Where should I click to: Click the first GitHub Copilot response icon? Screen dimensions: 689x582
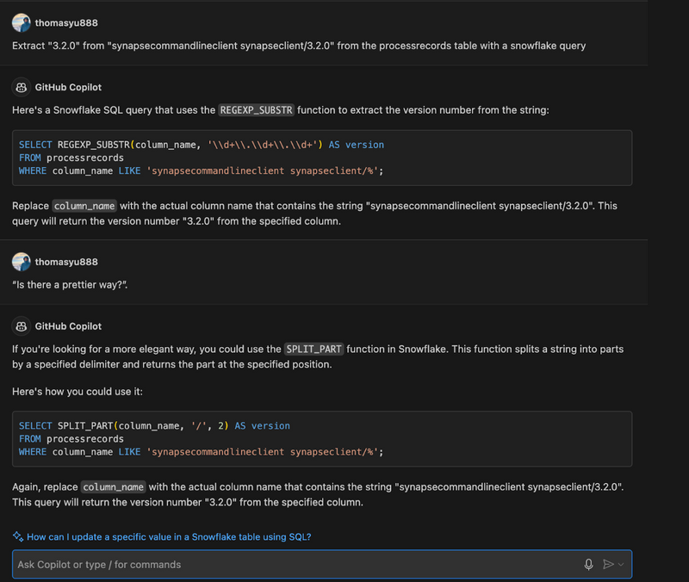point(22,88)
